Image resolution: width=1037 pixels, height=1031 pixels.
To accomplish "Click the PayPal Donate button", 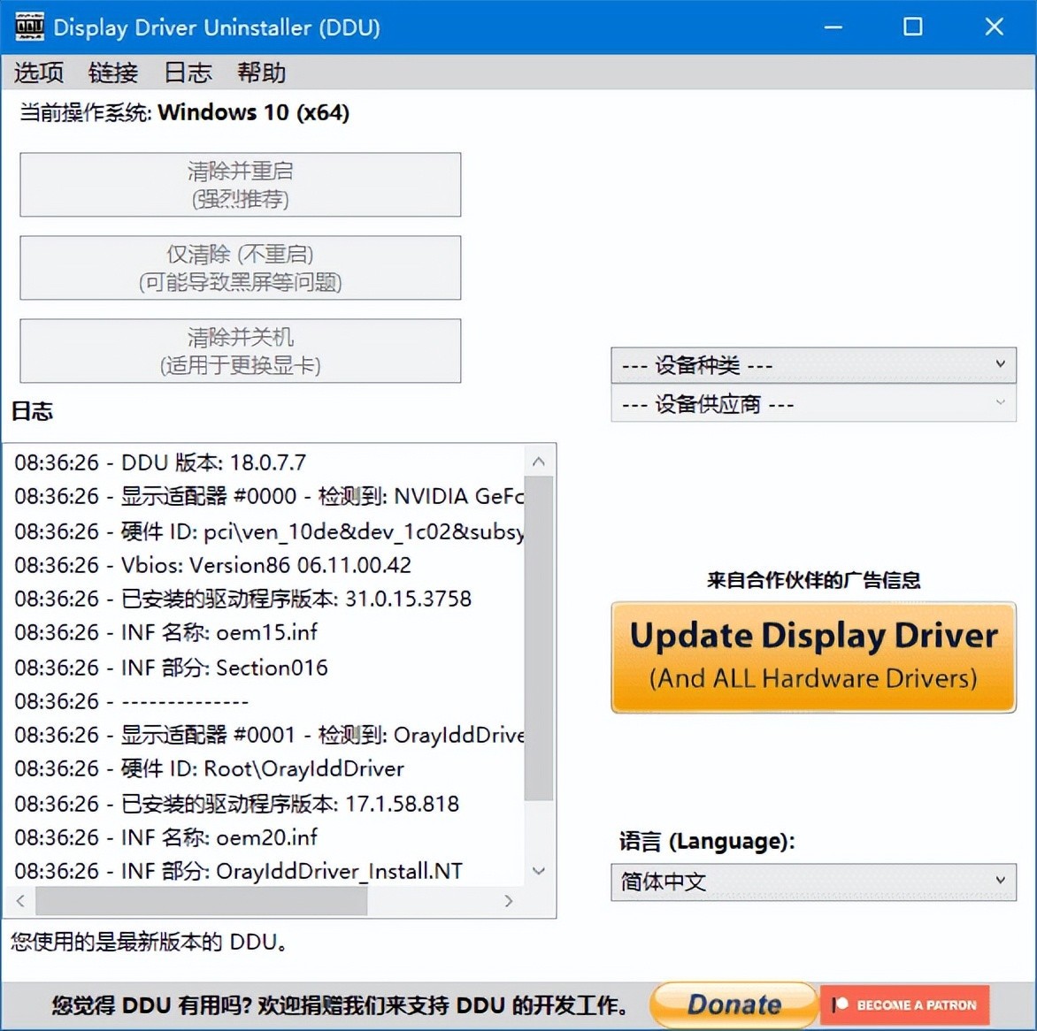I will [733, 1004].
